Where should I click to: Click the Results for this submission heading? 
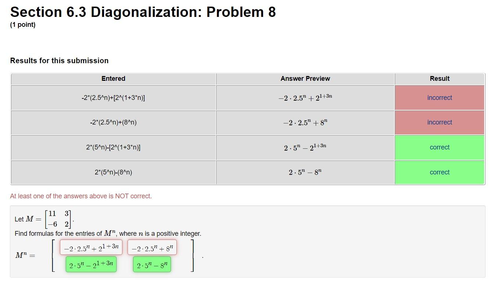click(59, 60)
